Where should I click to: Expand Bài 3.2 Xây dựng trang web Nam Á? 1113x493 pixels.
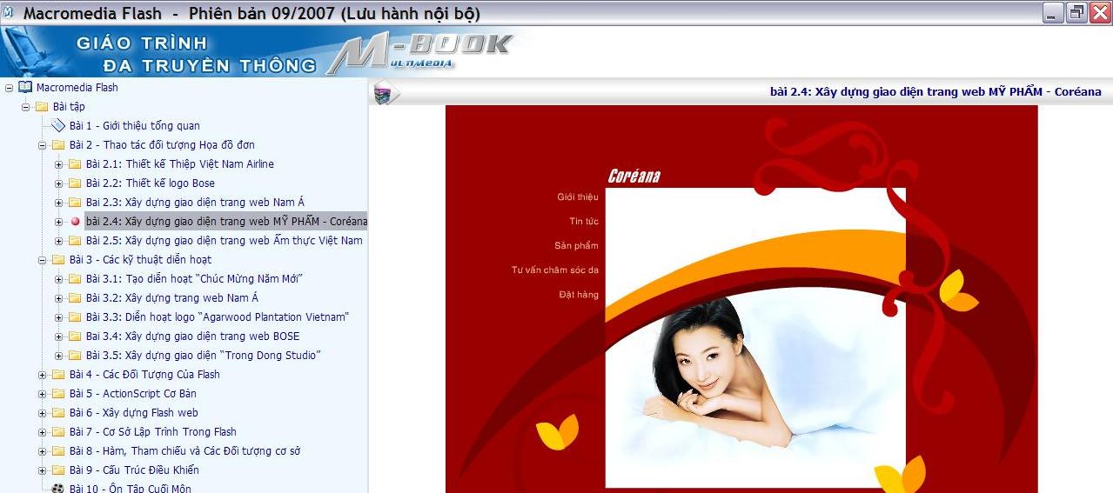58,298
